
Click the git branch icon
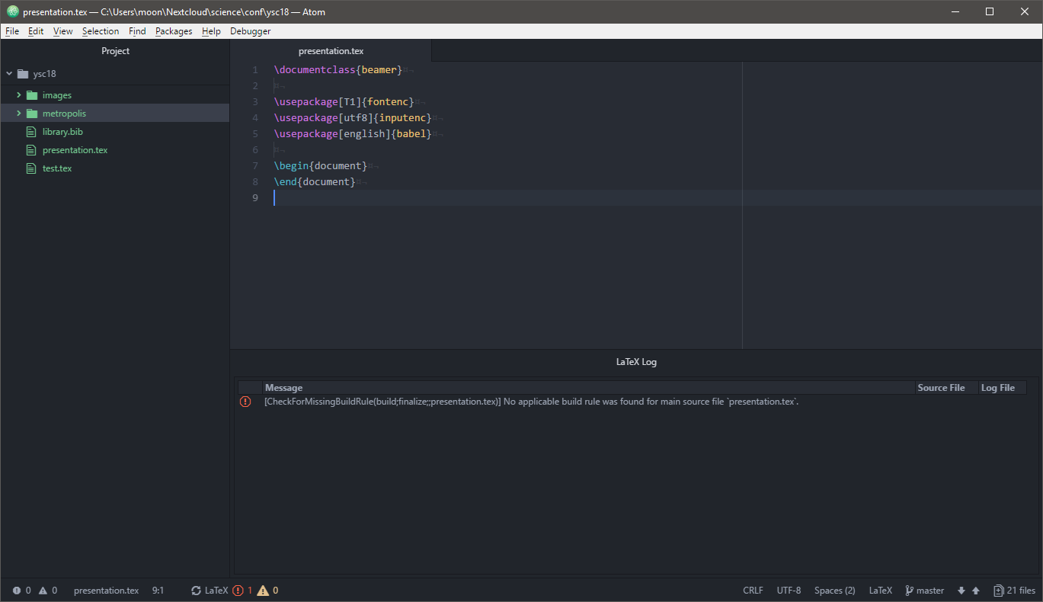[909, 591]
